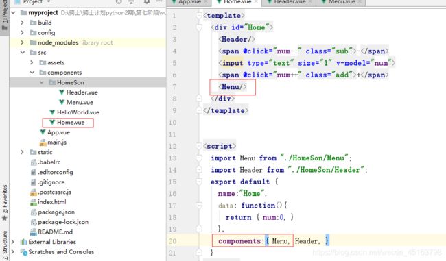Image resolution: width=446 pixels, height=261 pixels.
Task: Open the Structure tool window
Action: click(x=5, y=245)
